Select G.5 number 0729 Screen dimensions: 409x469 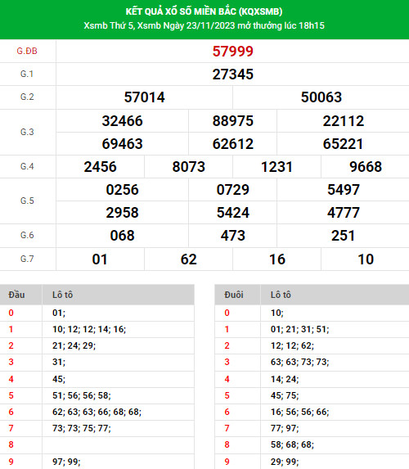232,190
